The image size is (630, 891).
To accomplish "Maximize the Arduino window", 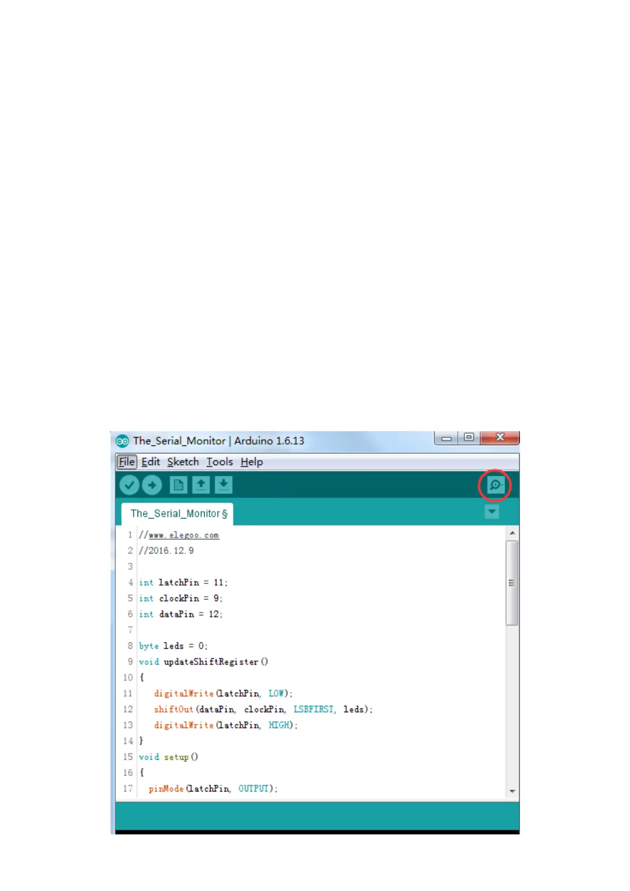I will click(x=469, y=438).
